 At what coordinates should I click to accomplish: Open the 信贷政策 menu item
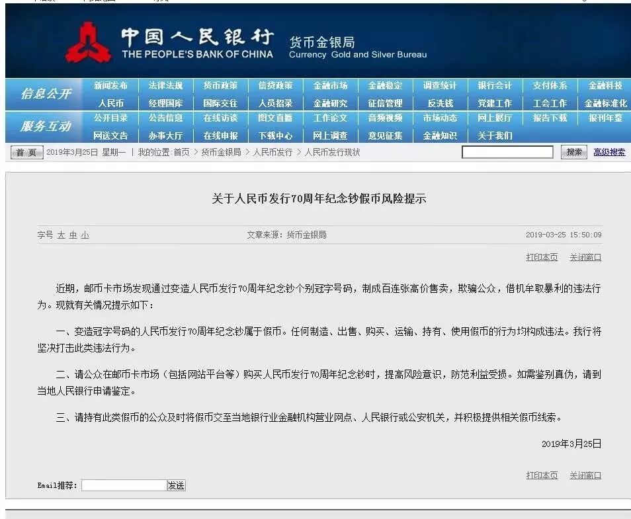pos(275,86)
